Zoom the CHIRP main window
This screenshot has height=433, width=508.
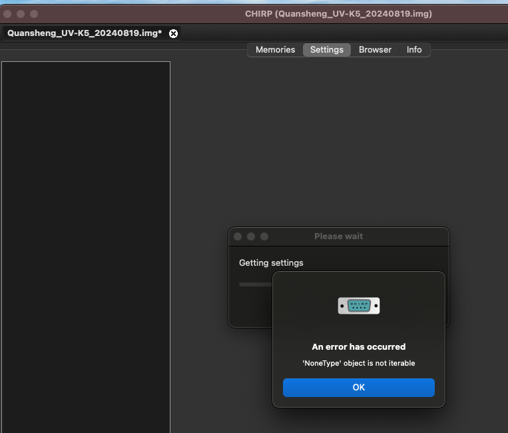click(x=34, y=14)
